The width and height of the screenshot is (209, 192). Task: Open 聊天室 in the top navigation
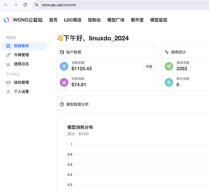(x=137, y=20)
